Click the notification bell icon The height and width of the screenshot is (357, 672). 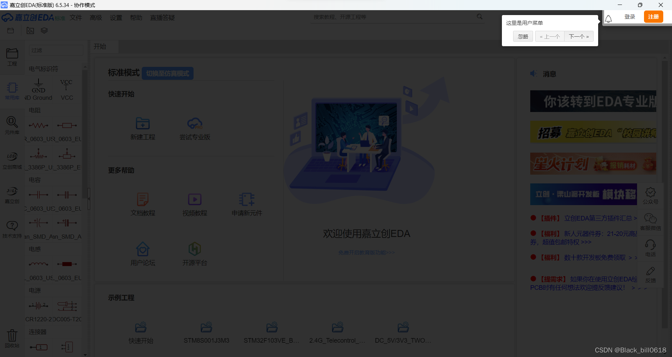609,19
